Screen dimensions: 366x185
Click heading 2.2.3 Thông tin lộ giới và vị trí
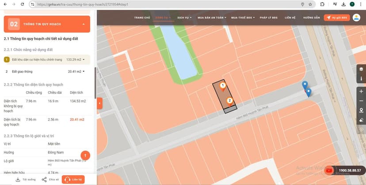coord(29,136)
